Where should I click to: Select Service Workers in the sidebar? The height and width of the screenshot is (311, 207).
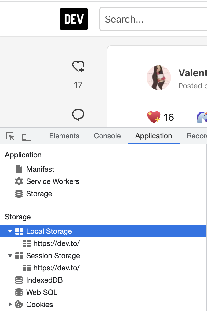(19, 181)
